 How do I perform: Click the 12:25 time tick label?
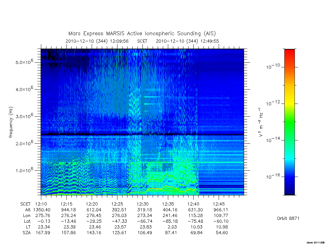[117, 204]
